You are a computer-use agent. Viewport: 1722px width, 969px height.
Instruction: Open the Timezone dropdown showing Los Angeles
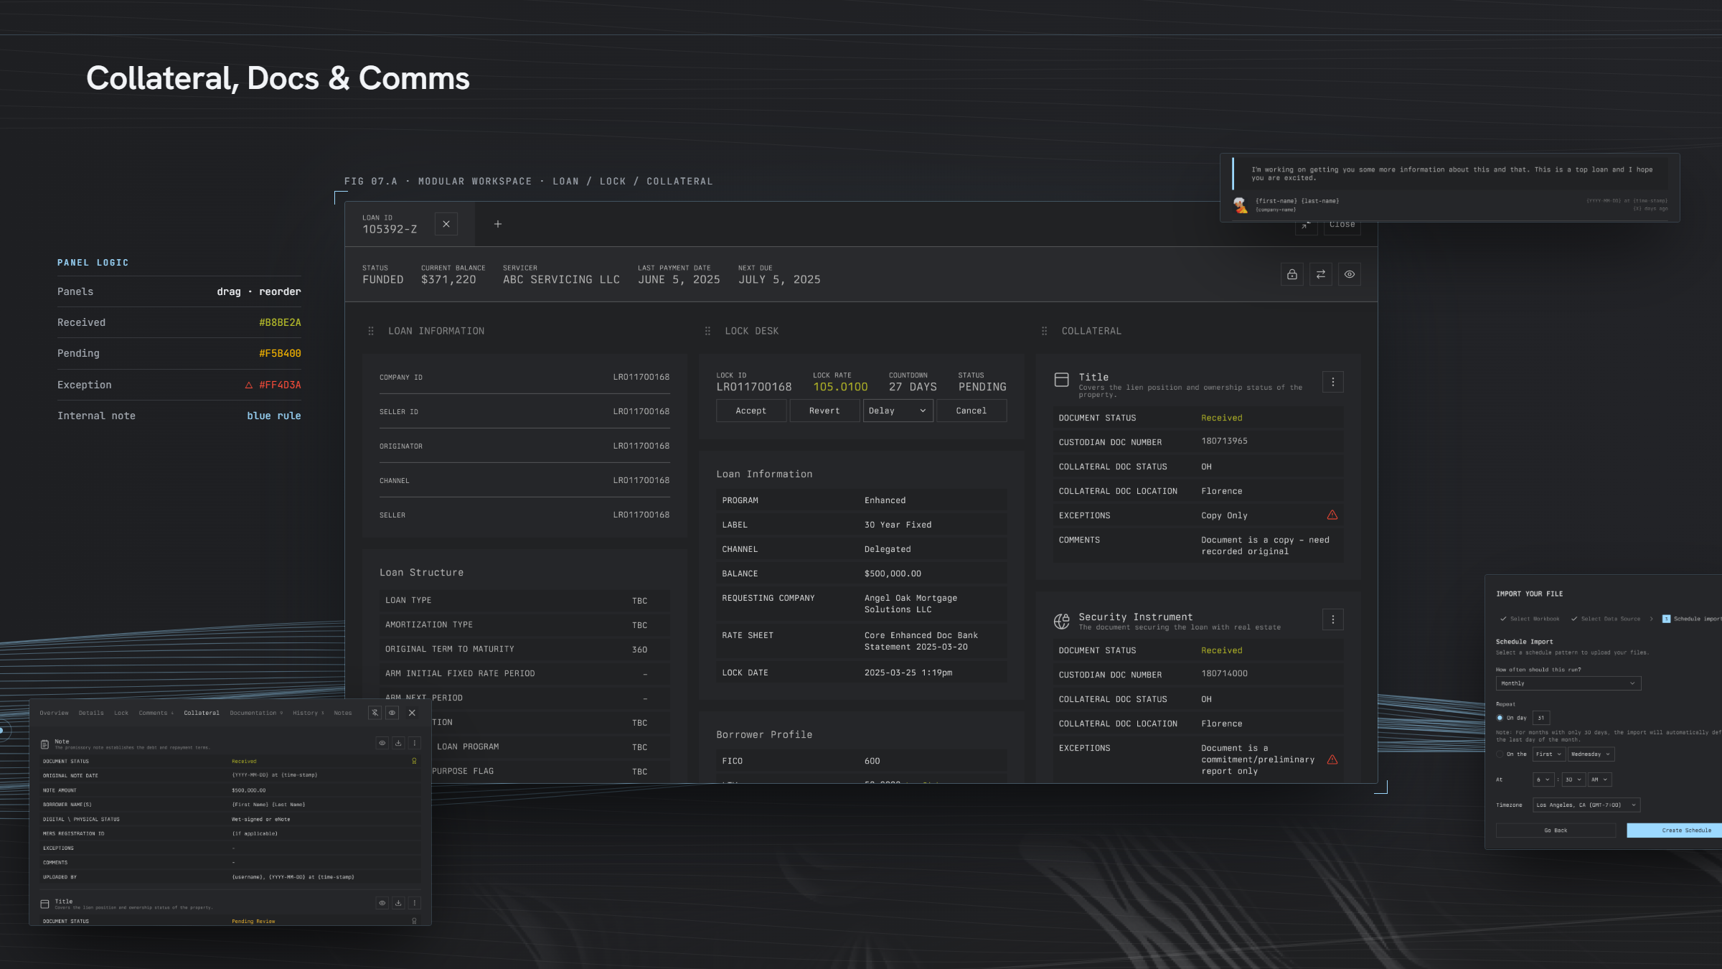(1586, 805)
